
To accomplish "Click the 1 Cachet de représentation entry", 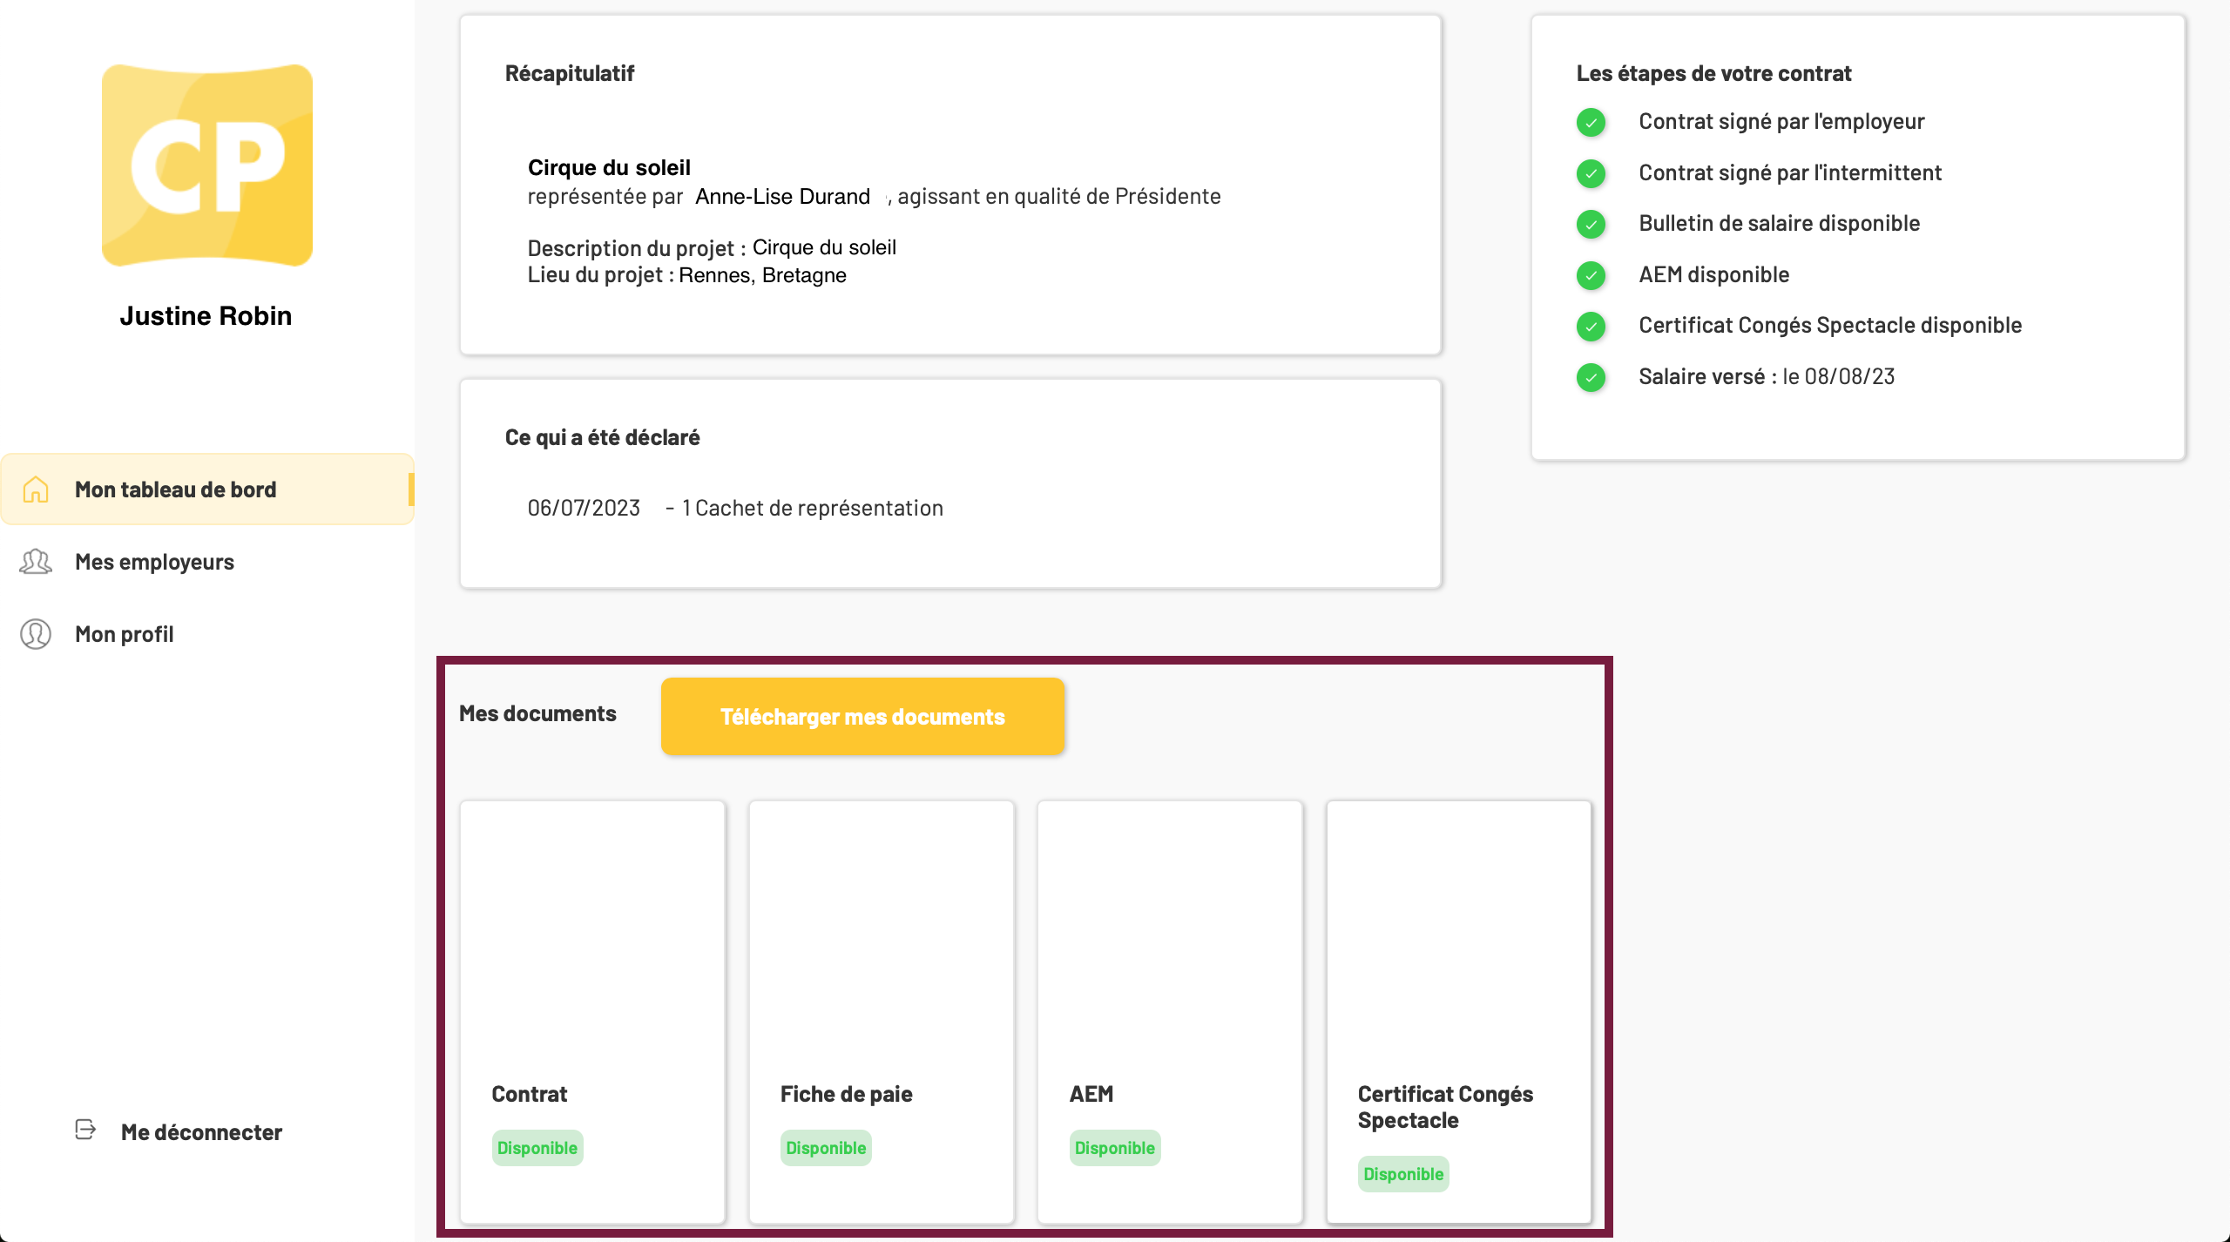I will tap(812, 508).
